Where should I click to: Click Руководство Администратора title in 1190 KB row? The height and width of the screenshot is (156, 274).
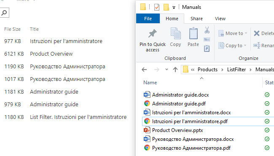pyautogui.click(x=67, y=67)
